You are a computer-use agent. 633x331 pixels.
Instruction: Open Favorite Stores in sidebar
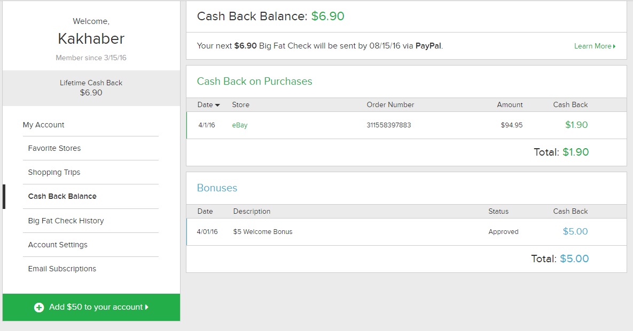click(x=54, y=148)
